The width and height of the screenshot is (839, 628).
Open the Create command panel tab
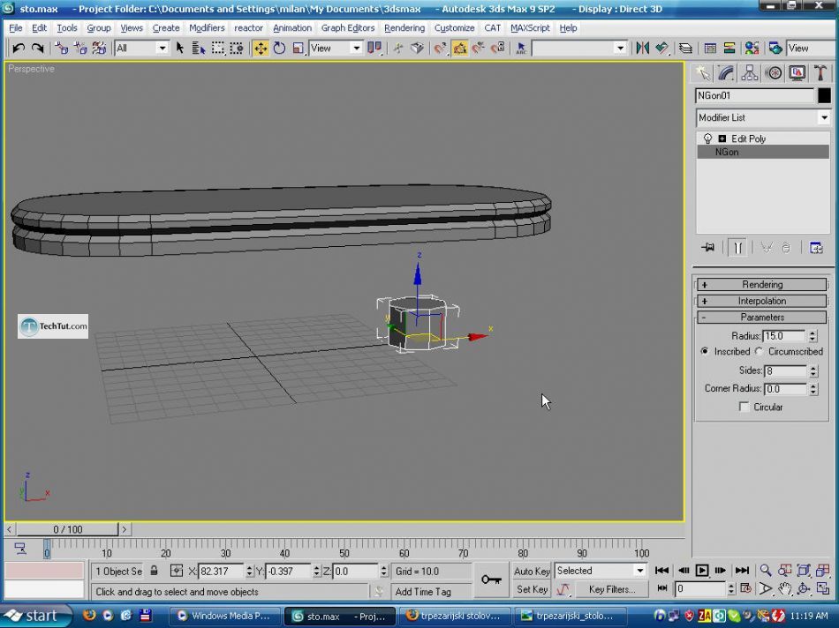tap(703, 73)
